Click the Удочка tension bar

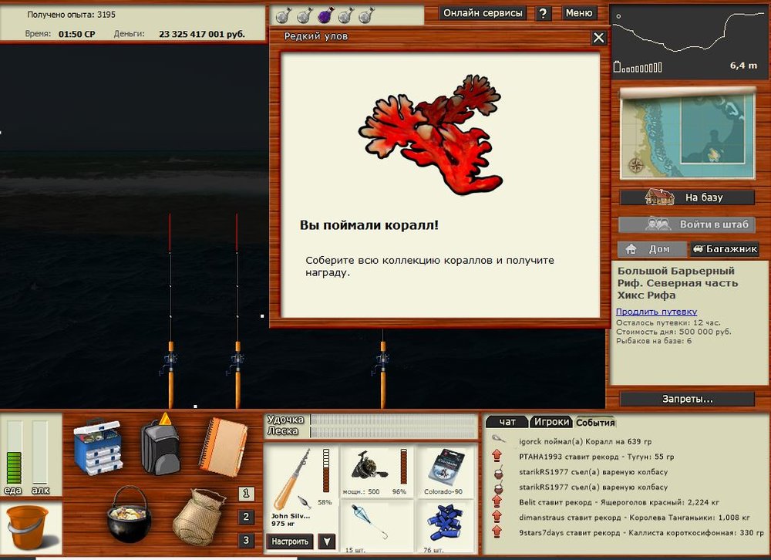tap(393, 420)
